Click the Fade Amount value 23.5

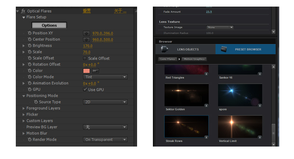coord(209,12)
